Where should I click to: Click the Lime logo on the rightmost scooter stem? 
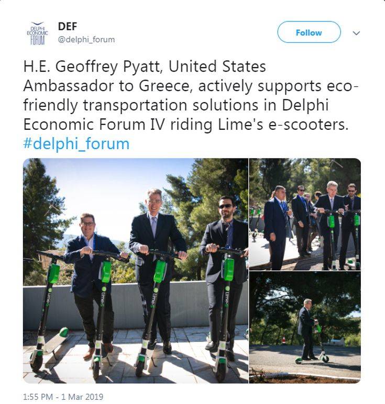[226, 298]
